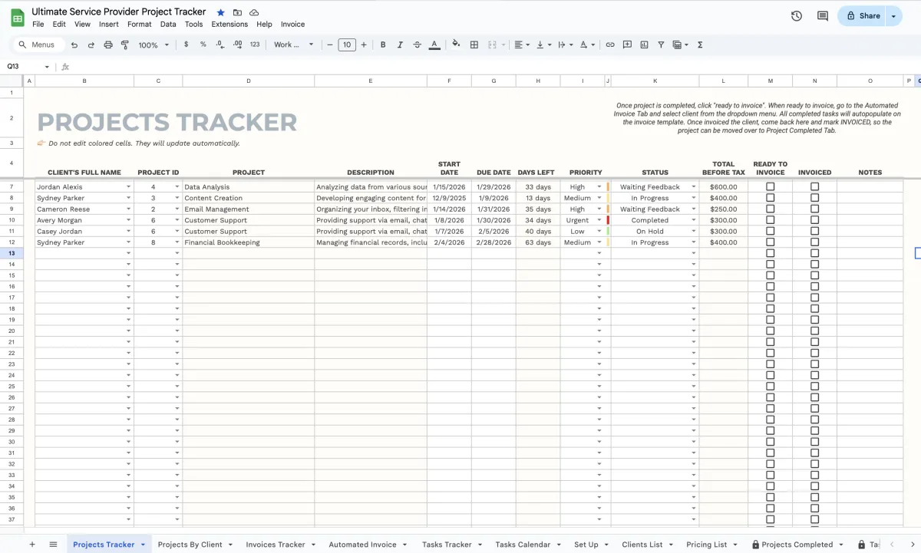
Task: Open priority dropdown showing Urgent
Action: point(600,220)
